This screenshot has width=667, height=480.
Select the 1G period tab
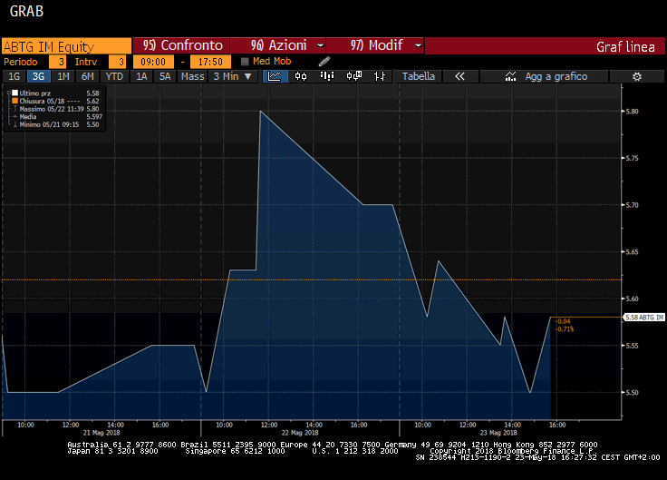click(x=14, y=76)
